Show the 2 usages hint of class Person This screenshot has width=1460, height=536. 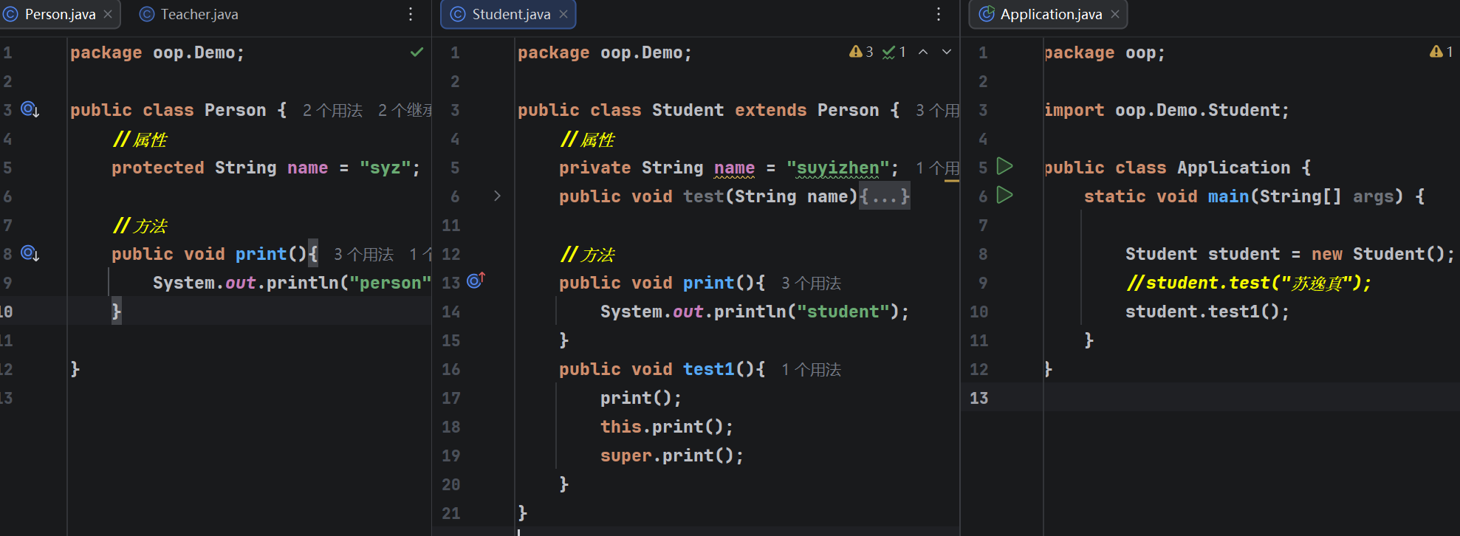pos(332,110)
